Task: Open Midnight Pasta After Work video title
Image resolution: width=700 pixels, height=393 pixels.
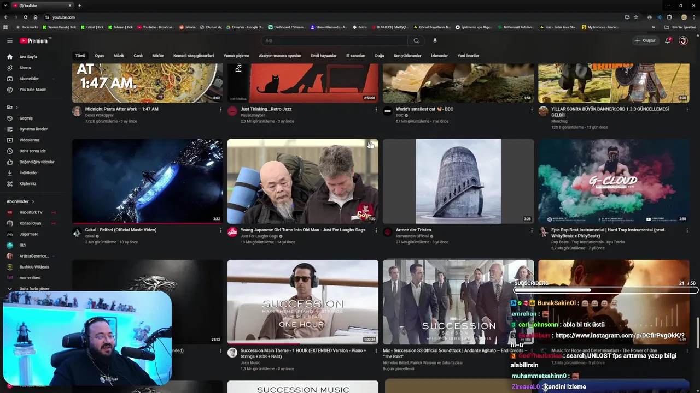Action: pos(122,109)
